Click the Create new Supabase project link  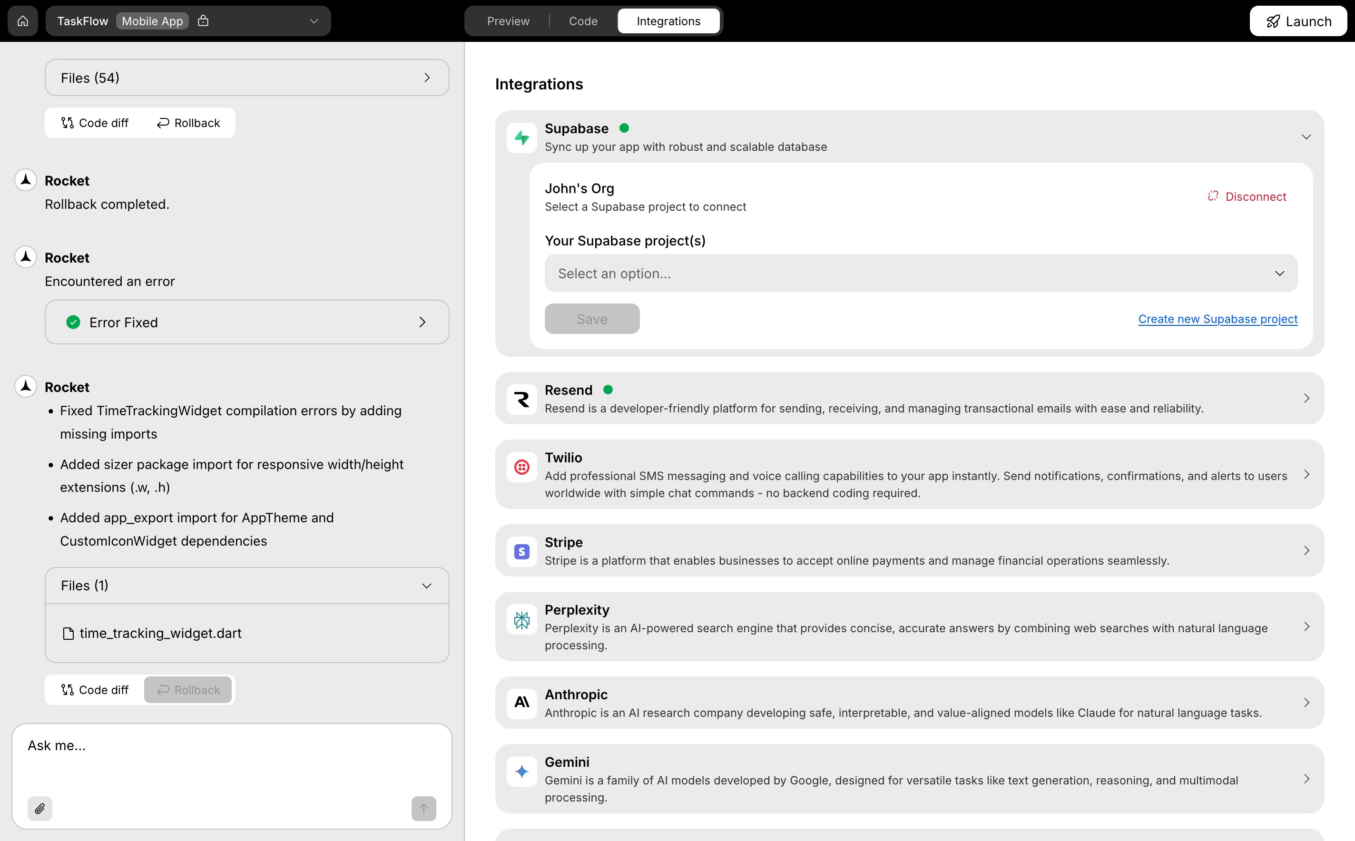[1217, 319]
